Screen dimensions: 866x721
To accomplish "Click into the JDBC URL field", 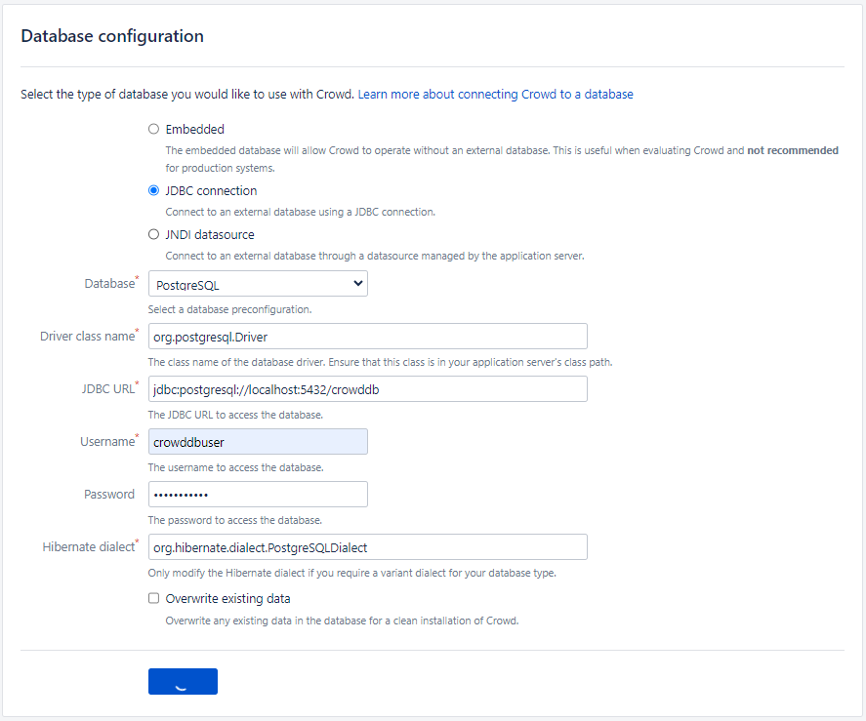I will pos(368,389).
